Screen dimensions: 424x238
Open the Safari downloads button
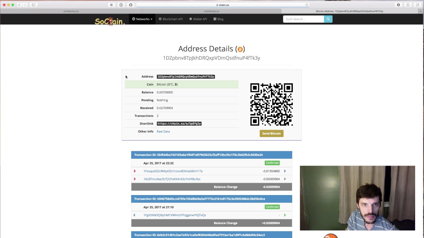tap(398, 5)
